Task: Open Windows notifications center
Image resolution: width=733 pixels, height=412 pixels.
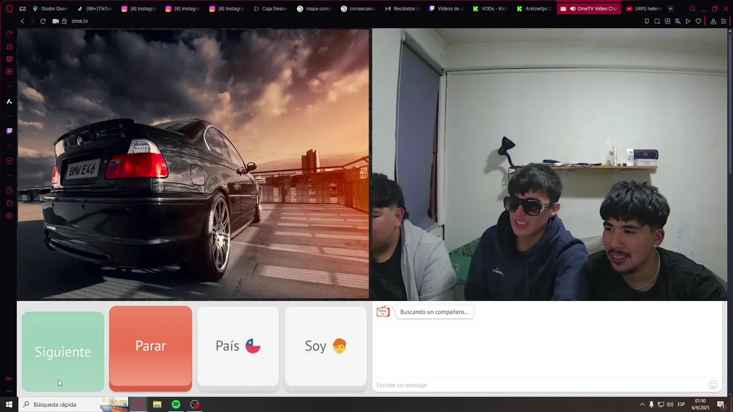Action: pyautogui.click(x=721, y=405)
